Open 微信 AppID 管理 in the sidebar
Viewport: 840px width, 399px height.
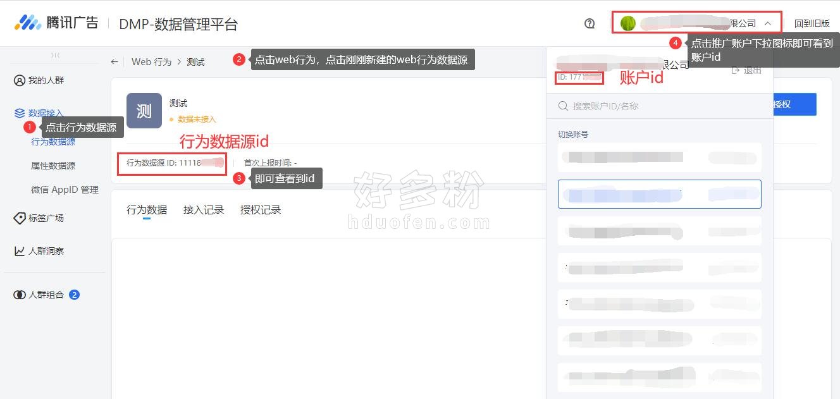pyautogui.click(x=65, y=190)
